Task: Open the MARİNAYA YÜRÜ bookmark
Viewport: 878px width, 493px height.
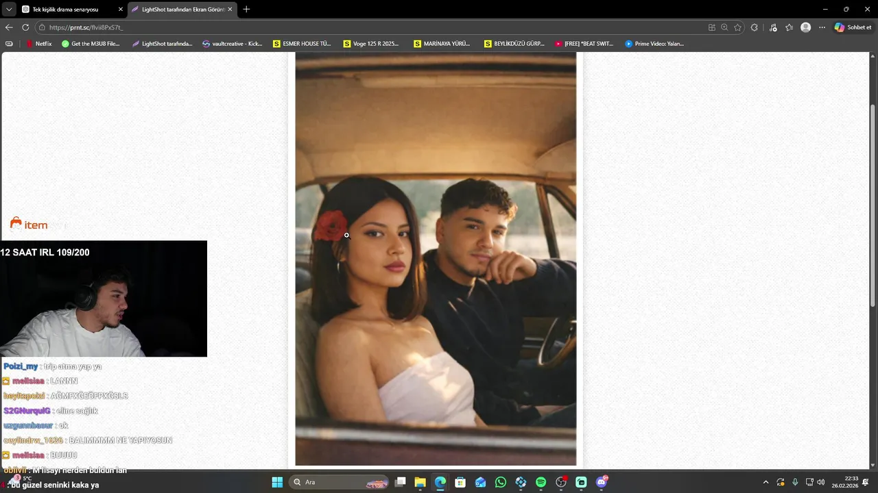Action: pyautogui.click(x=442, y=44)
